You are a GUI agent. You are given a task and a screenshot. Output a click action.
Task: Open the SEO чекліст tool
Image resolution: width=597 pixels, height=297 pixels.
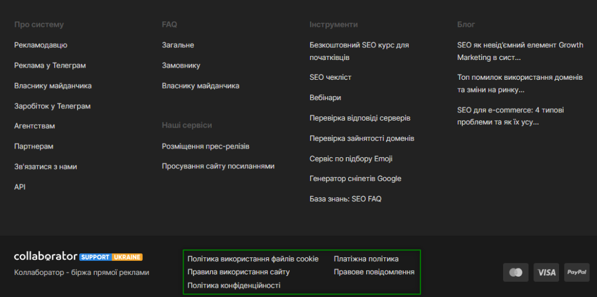[x=331, y=77]
